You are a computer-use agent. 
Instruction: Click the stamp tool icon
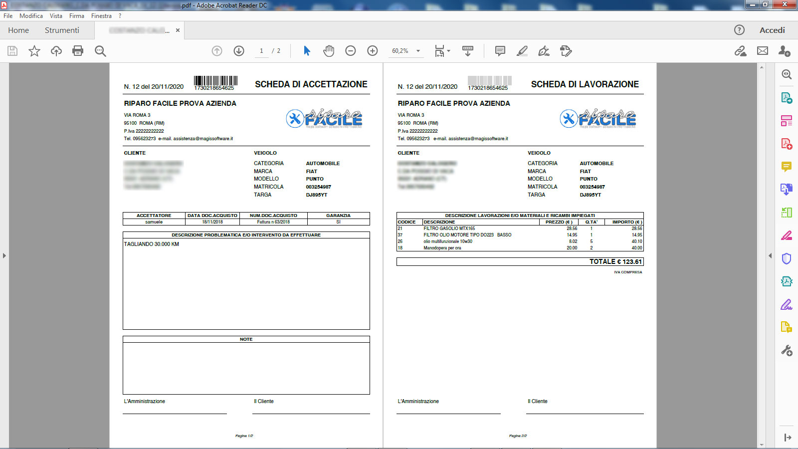566,51
